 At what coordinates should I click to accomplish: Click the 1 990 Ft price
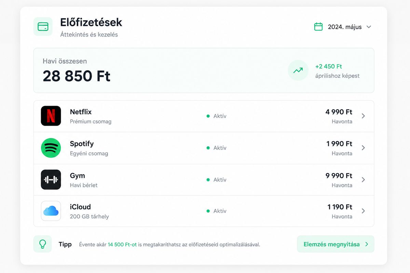(339, 144)
